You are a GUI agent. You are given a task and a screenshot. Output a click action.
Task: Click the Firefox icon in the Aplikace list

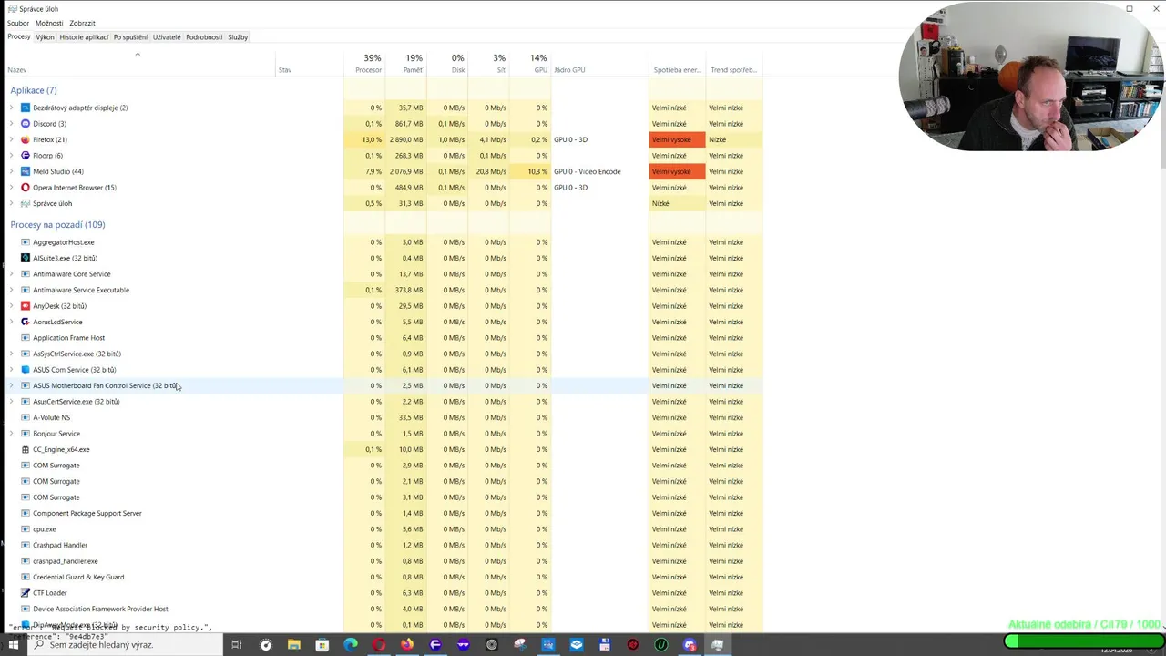click(26, 139)
